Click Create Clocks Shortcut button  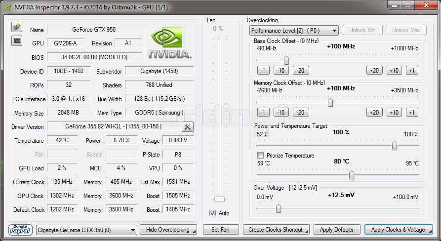point(276,230)
